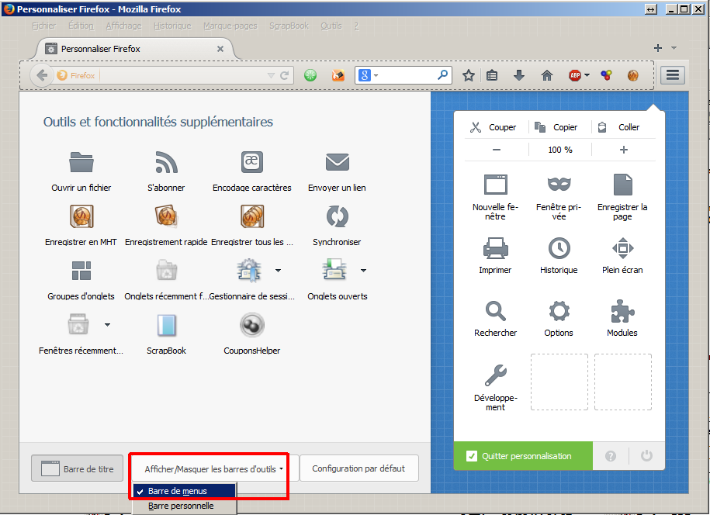Uncheck Barre de menus option
Viewport: 710px width, 515px height.
point(185,491)
